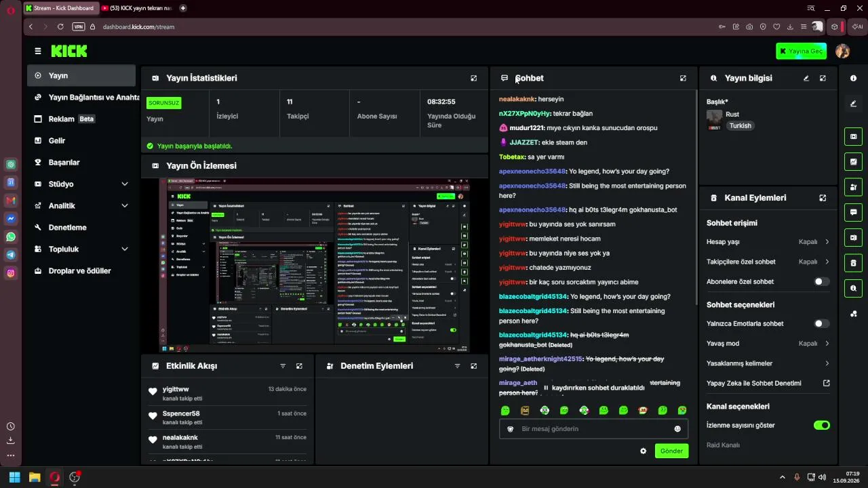Open the Opera sidebar Telegram icon
Viewport: 868px width, 488px height.
(x=11, y=255)
